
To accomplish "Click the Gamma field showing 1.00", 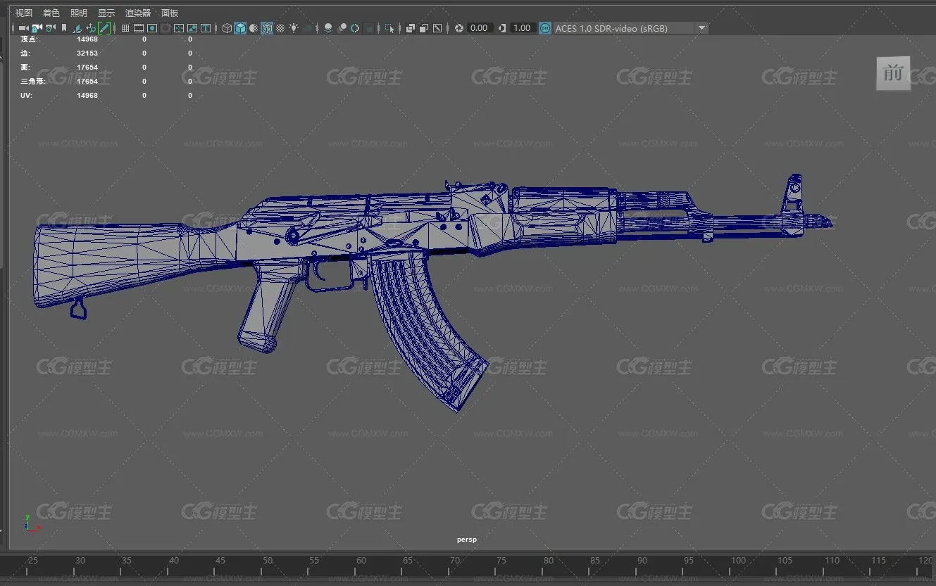I will (x=522, y=28).
